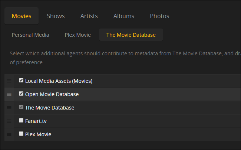Choose the Personal Media agent tab

(30, 35)
